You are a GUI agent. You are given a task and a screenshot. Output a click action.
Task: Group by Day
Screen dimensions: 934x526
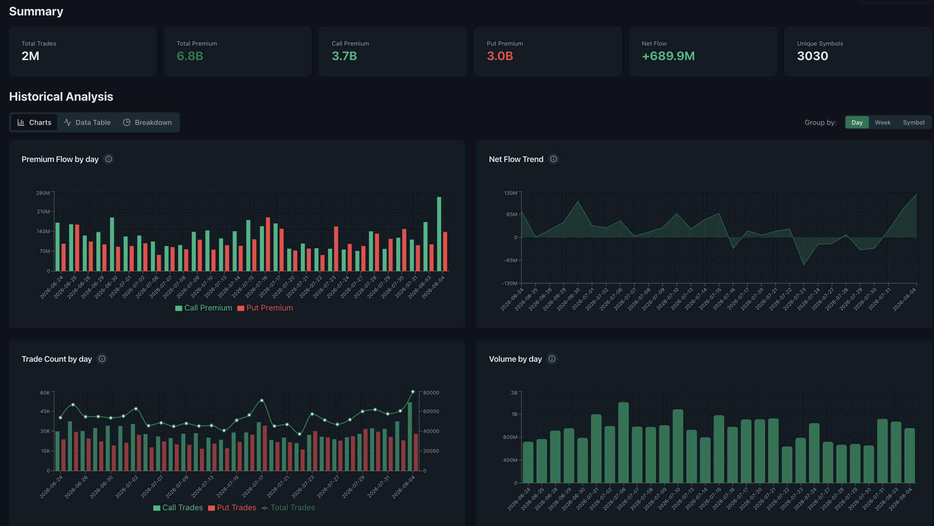point(857,122)
